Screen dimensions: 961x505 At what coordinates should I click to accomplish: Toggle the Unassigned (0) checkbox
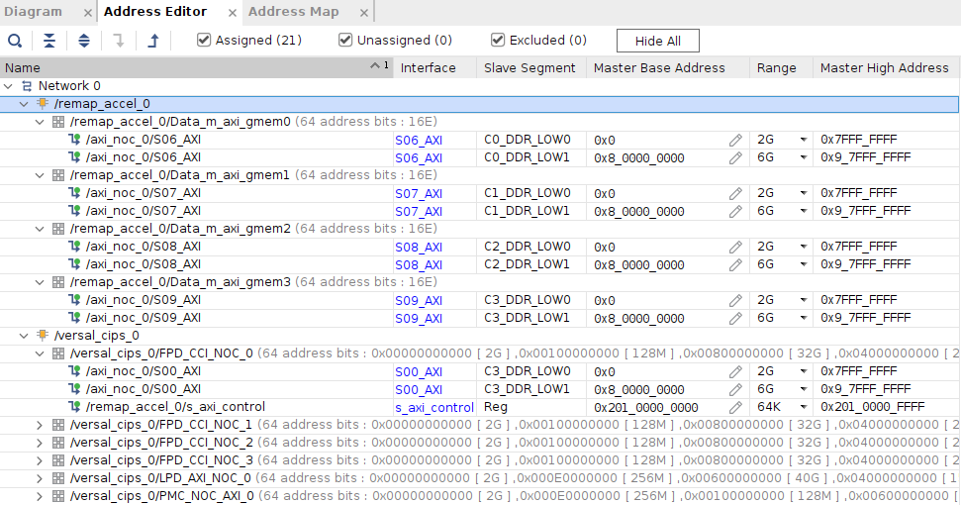[345, 40]
